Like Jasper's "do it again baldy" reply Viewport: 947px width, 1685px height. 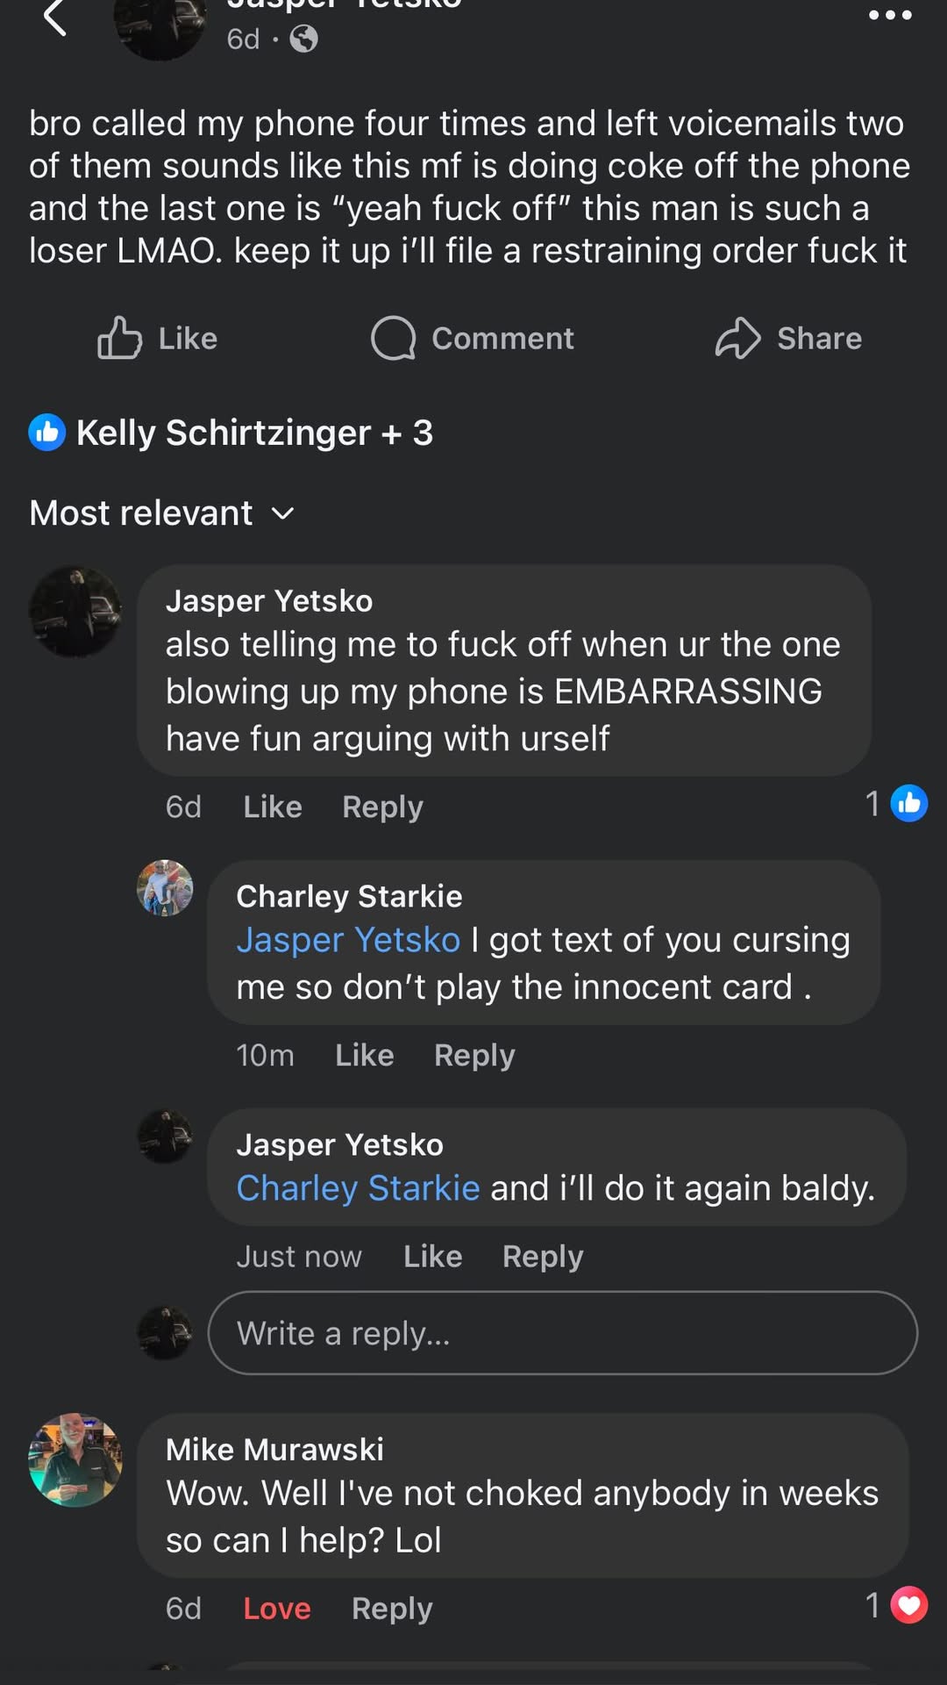click(x=432, y=1257)
